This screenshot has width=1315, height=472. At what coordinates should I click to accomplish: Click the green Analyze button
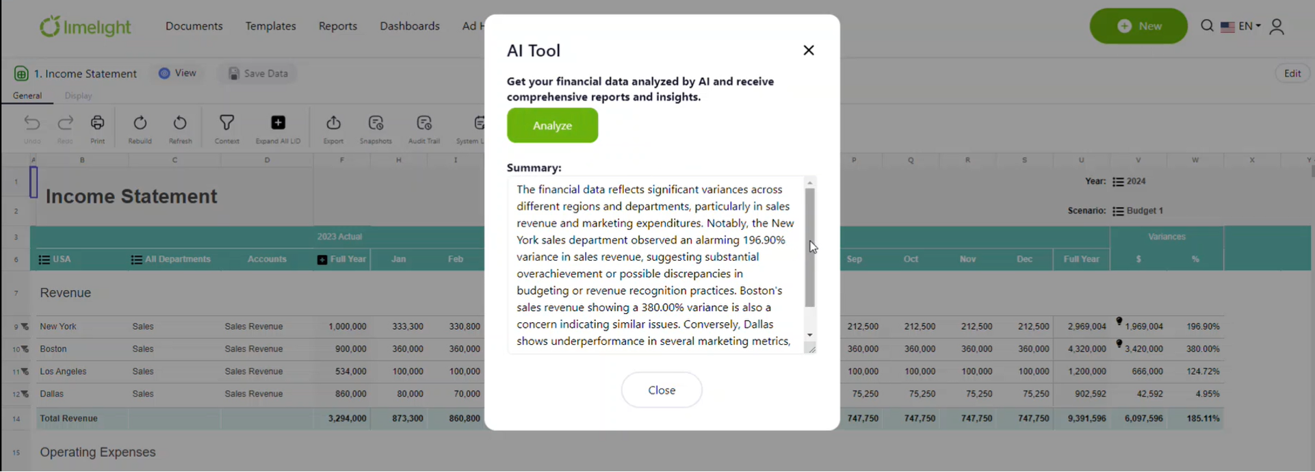point(552,126)
